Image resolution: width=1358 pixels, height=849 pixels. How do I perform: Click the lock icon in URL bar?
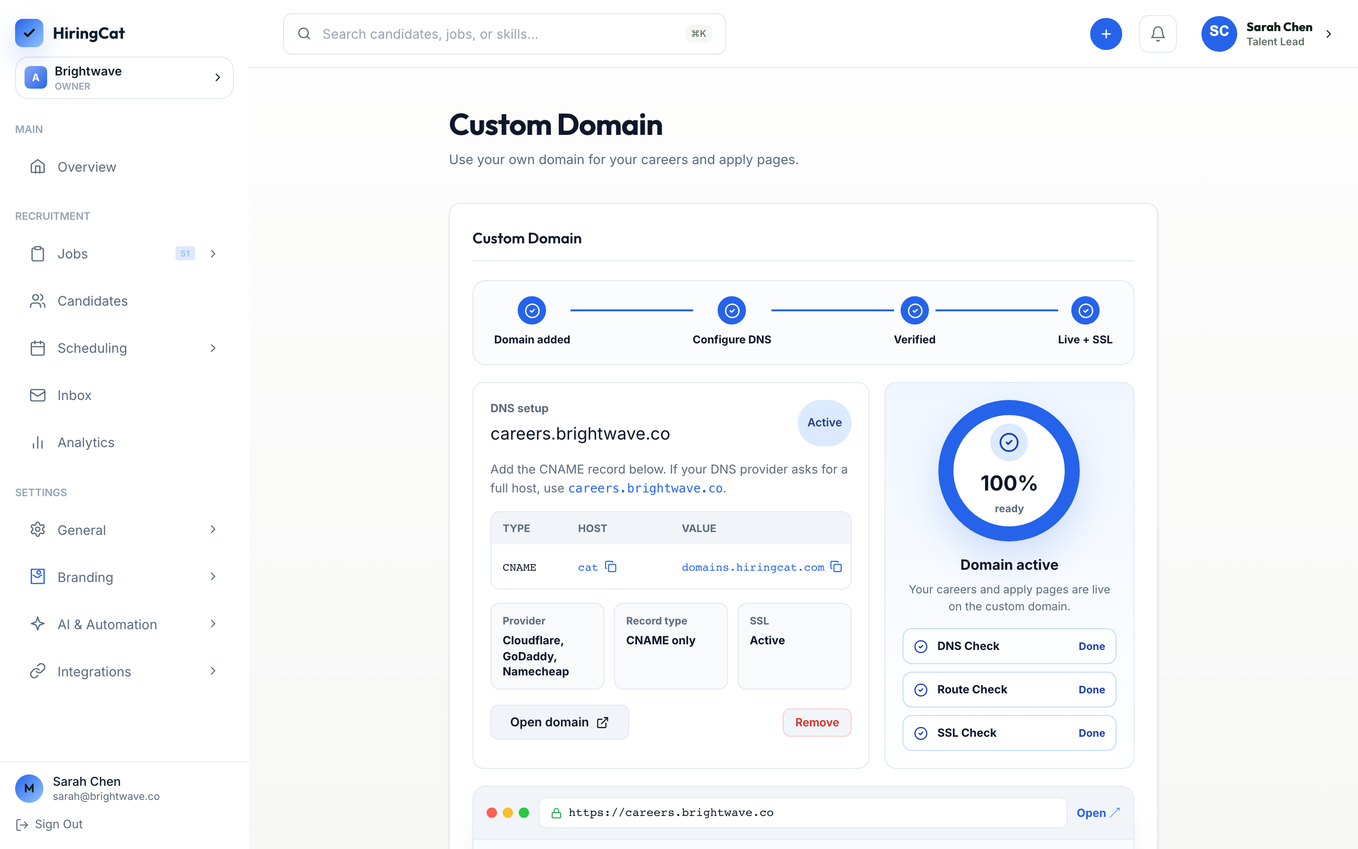[556, 813]
